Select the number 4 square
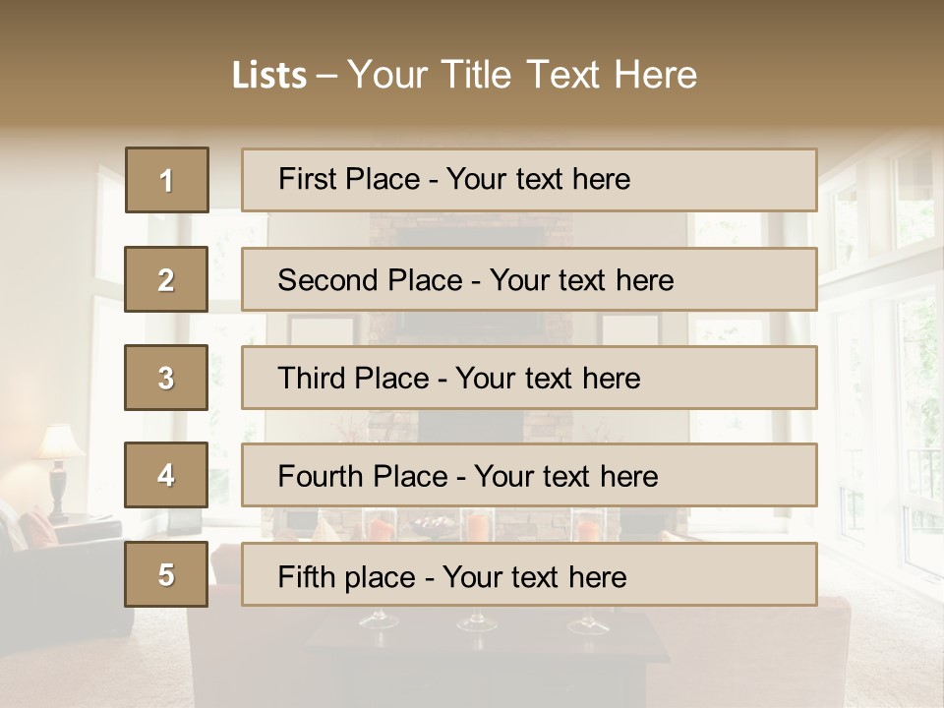 [x=166, y=475]
